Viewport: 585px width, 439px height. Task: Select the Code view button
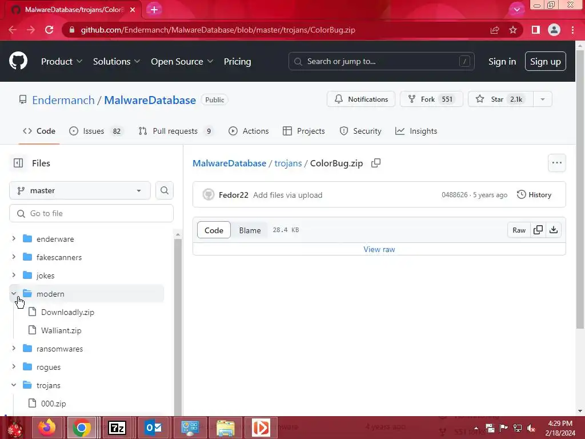tap(214, 230)
